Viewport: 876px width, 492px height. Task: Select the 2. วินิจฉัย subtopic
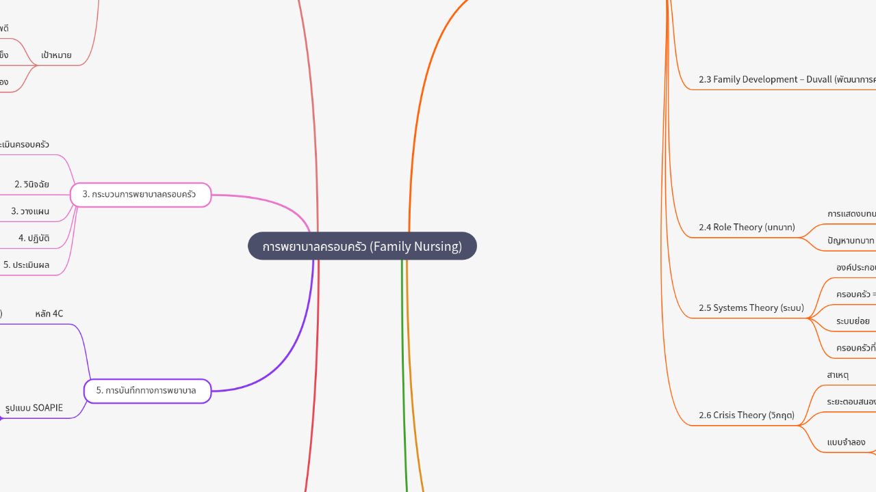tap(31, 184)
